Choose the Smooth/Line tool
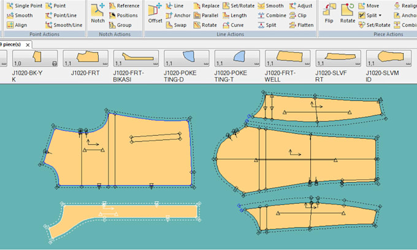Screen dimensions: 417x250 coord(64,25)
